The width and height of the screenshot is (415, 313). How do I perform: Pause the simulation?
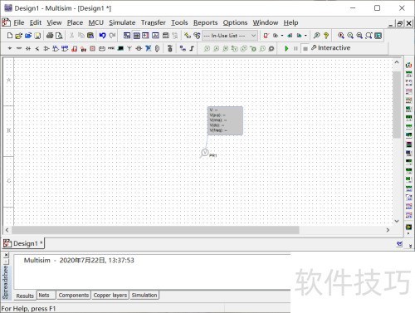point(295,48)
